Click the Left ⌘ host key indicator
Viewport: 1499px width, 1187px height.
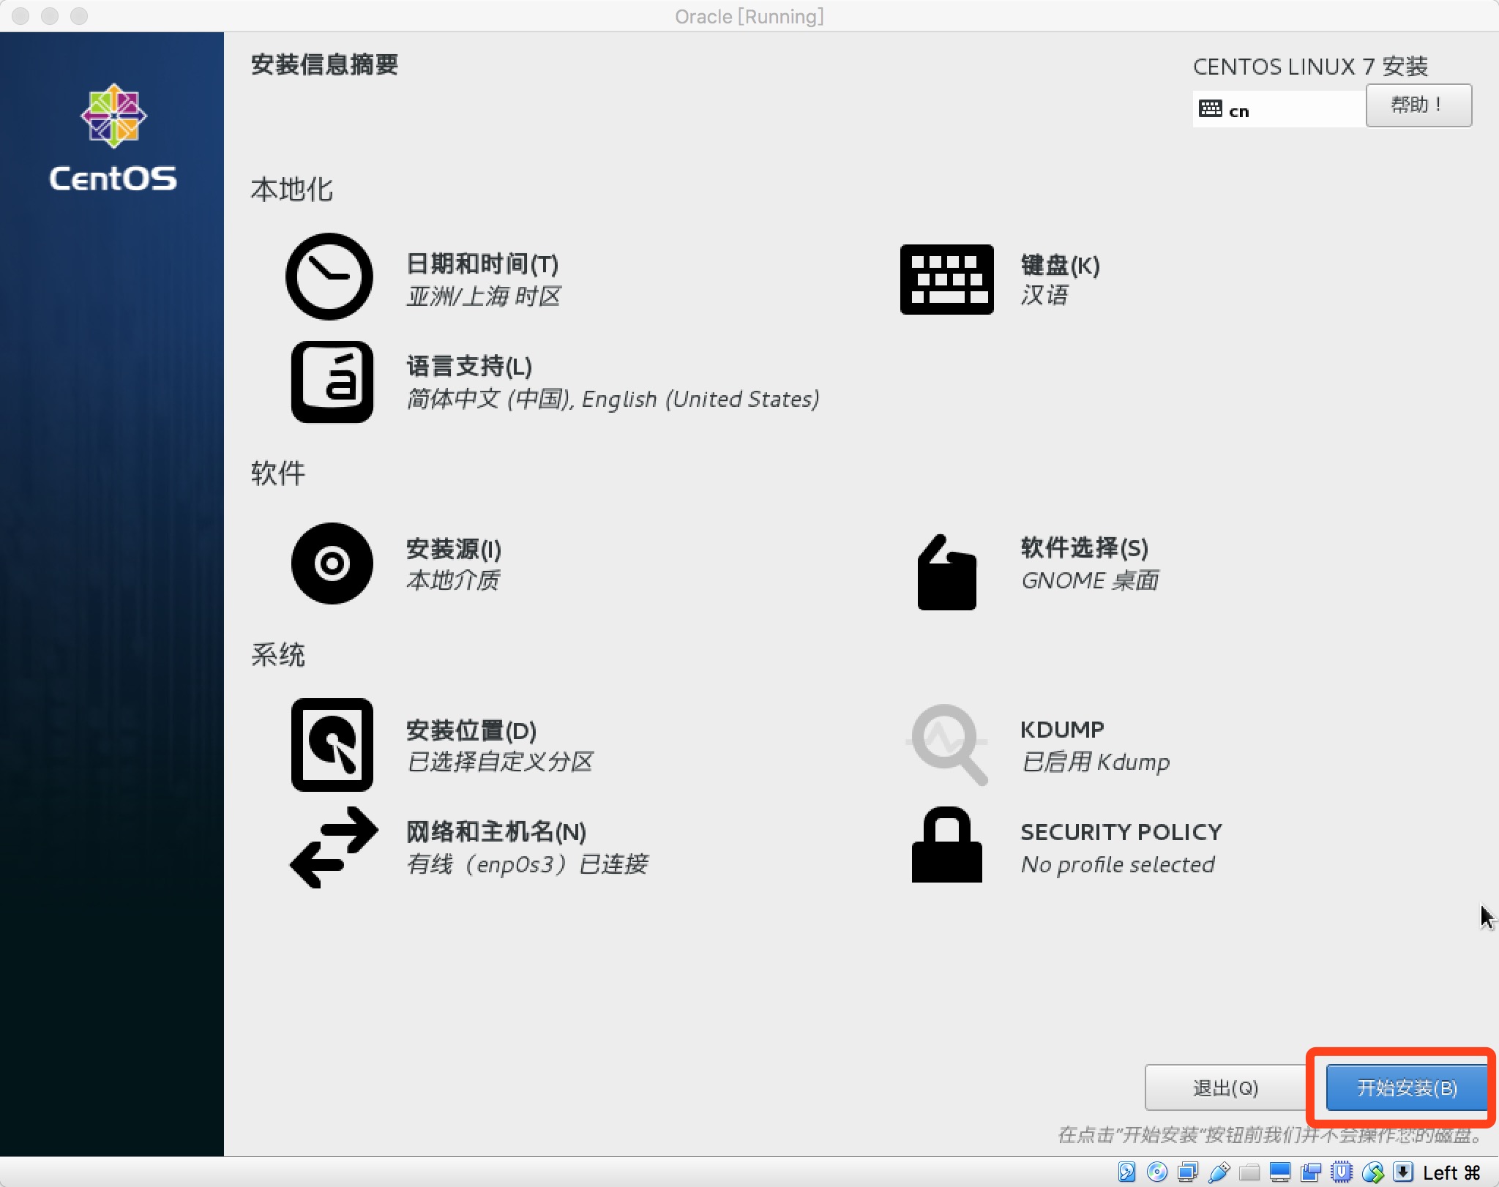pos(1451,1172)
